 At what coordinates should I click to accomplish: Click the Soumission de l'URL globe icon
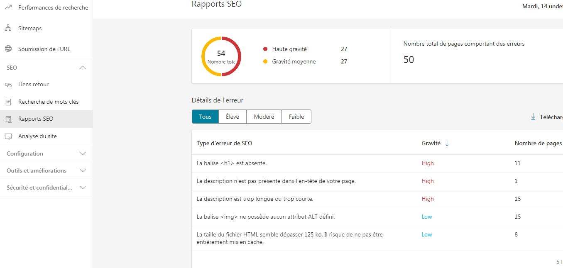click(8, 49)
